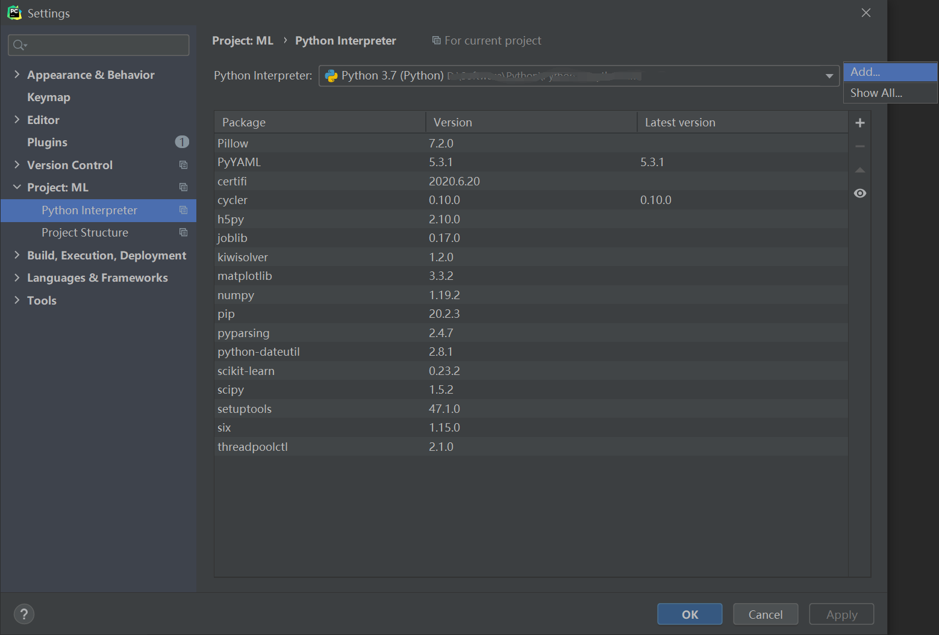Select the pyparsing package row
The height and width of the screenshot is (635, 939).
click(531, 333)
